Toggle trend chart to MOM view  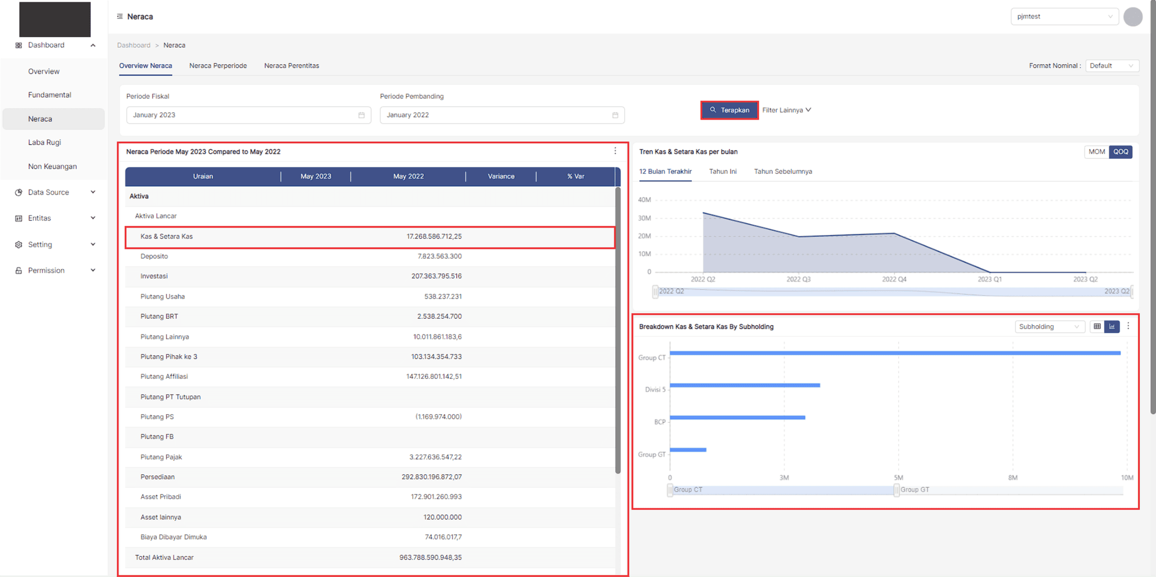coord(1096,152)
